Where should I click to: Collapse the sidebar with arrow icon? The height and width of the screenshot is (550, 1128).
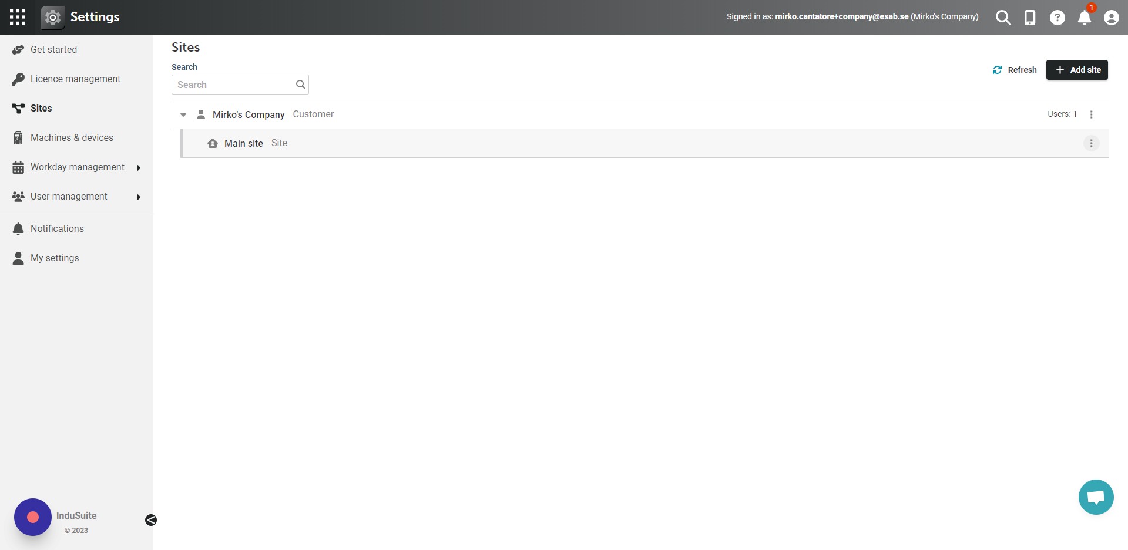[x=151, y=520]
